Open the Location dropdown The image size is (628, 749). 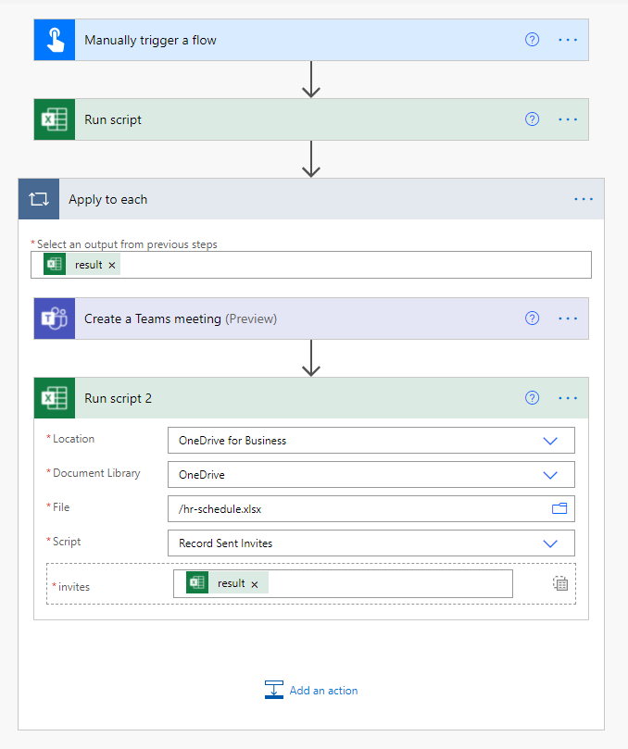(551, 440)
